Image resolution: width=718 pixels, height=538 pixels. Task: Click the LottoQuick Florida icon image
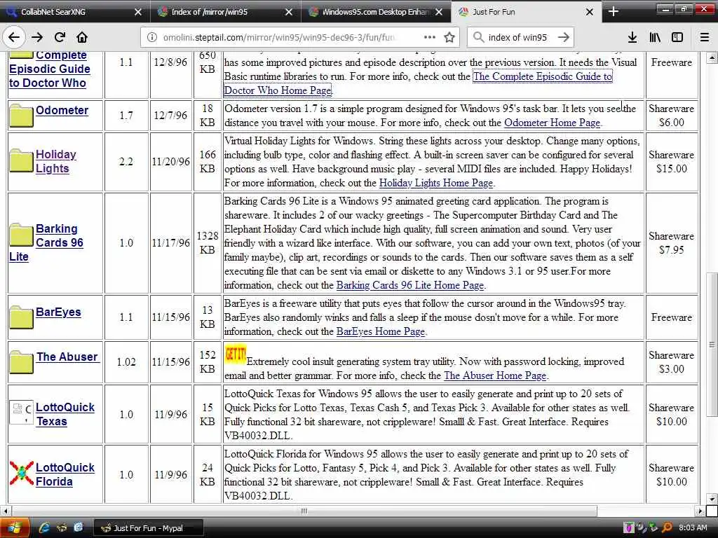[x=22, y=473]
